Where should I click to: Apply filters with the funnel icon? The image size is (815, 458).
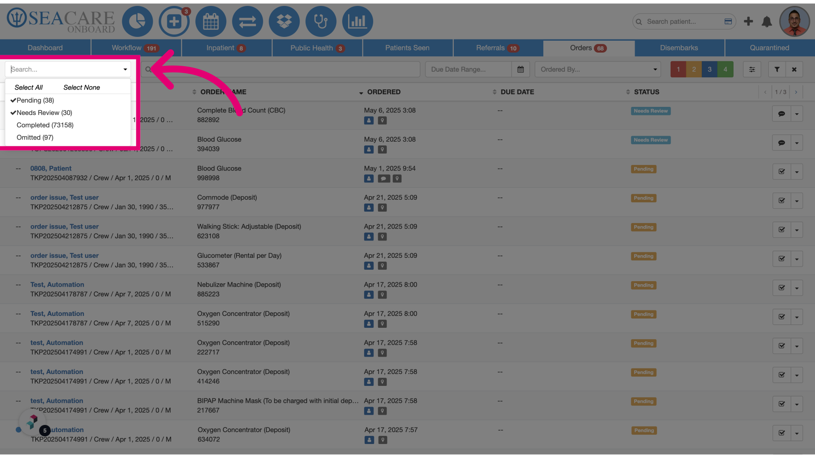tap(777, 69)
